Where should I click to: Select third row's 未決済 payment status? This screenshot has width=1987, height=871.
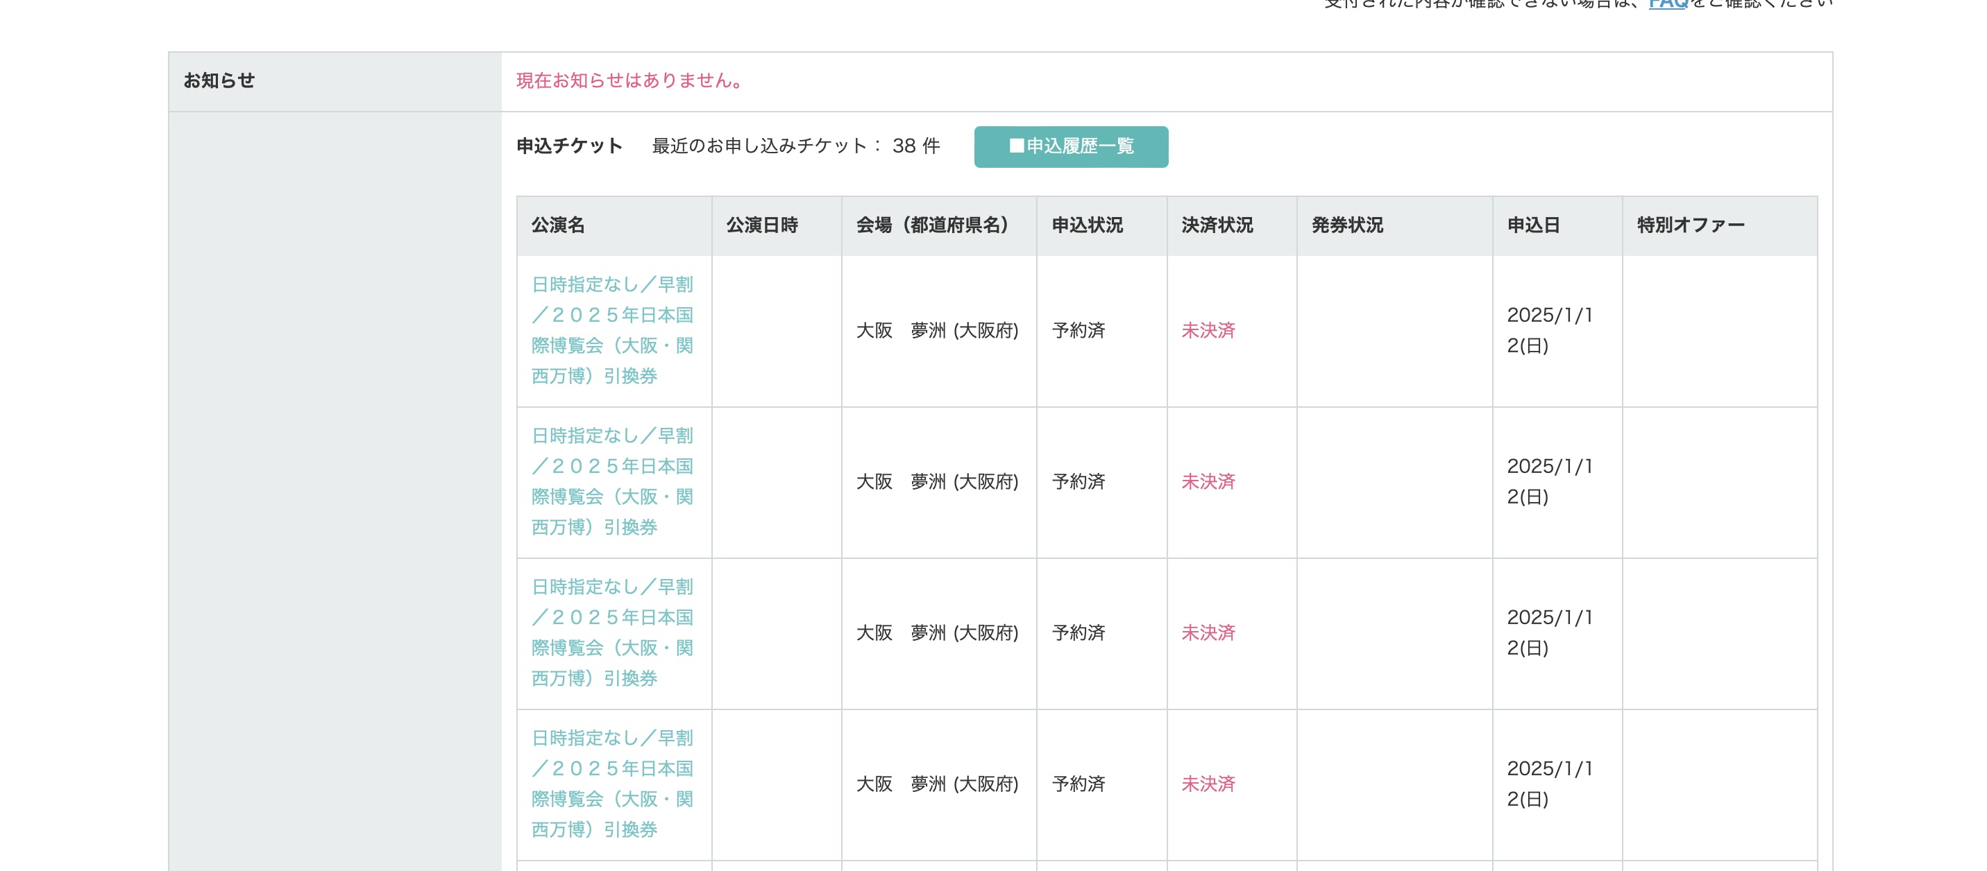click(x=1209, y=633)
